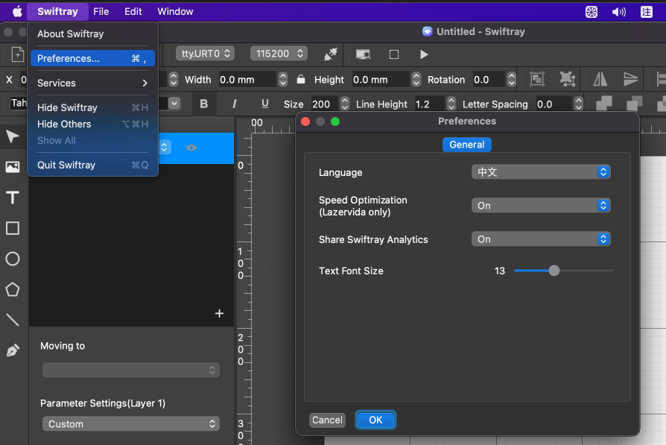This screenshot has width=666, height=445.
Task: Select the Line tool
Action: 13,320
